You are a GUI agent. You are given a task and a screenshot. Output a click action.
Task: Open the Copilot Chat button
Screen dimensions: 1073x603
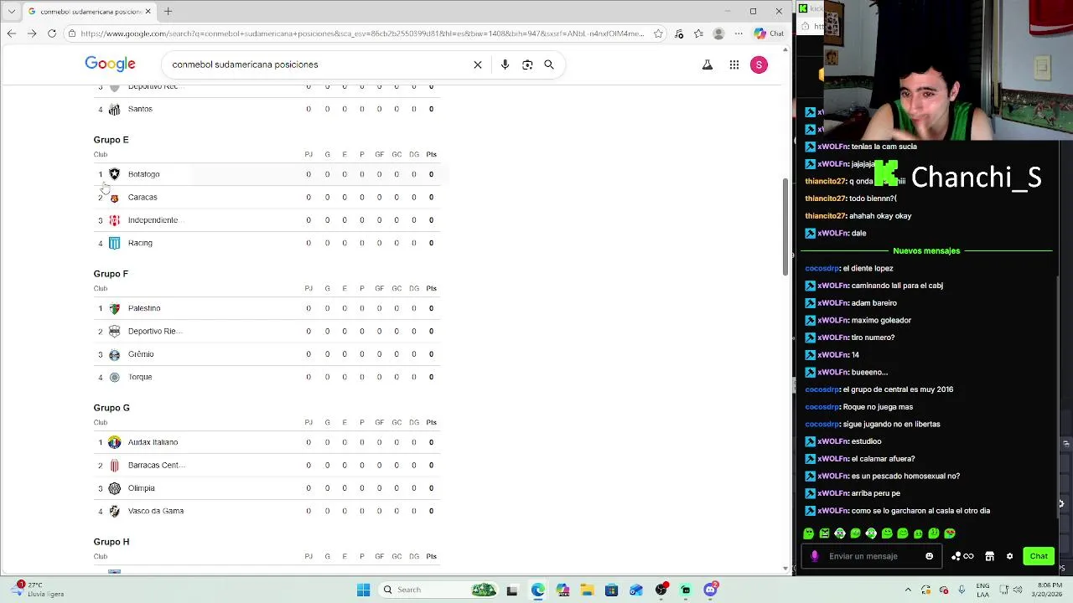coord(769,33)
